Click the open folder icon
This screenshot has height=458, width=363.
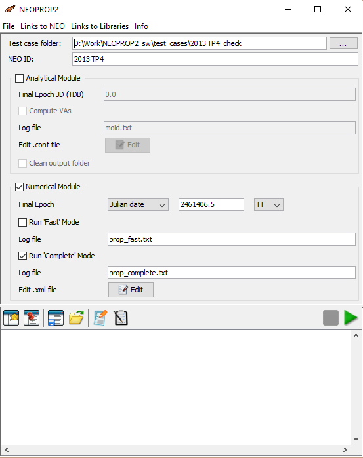click(76, 318)
